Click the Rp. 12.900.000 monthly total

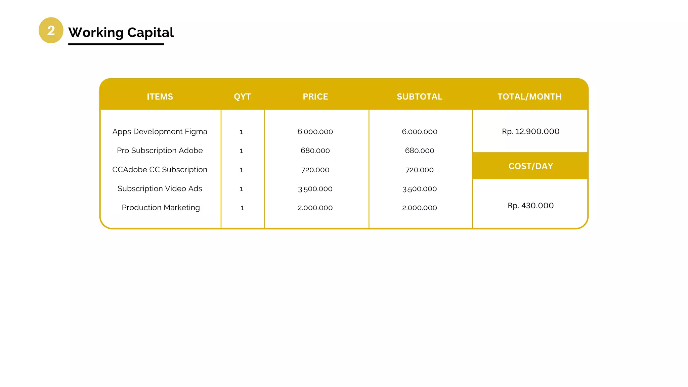tap(531, 131)
